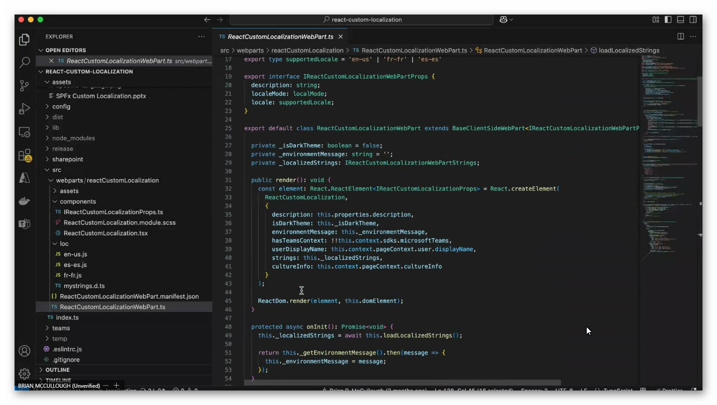The width and height of the screenshot is (717, 405).
Task: Open the .eslintrc.js file
Action: [x=124, y=349]
